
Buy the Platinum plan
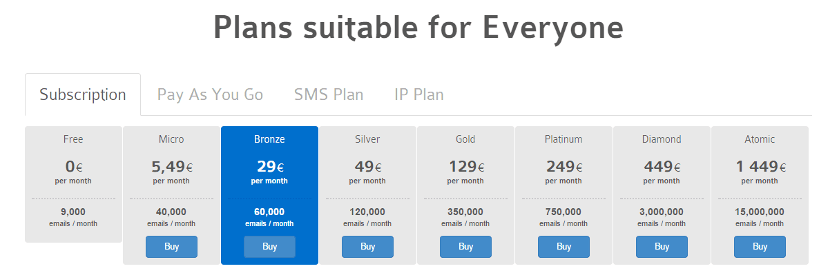click(563, 246)
